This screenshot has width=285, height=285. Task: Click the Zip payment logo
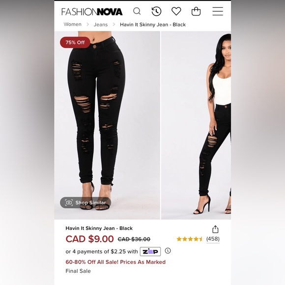(150, 252)
